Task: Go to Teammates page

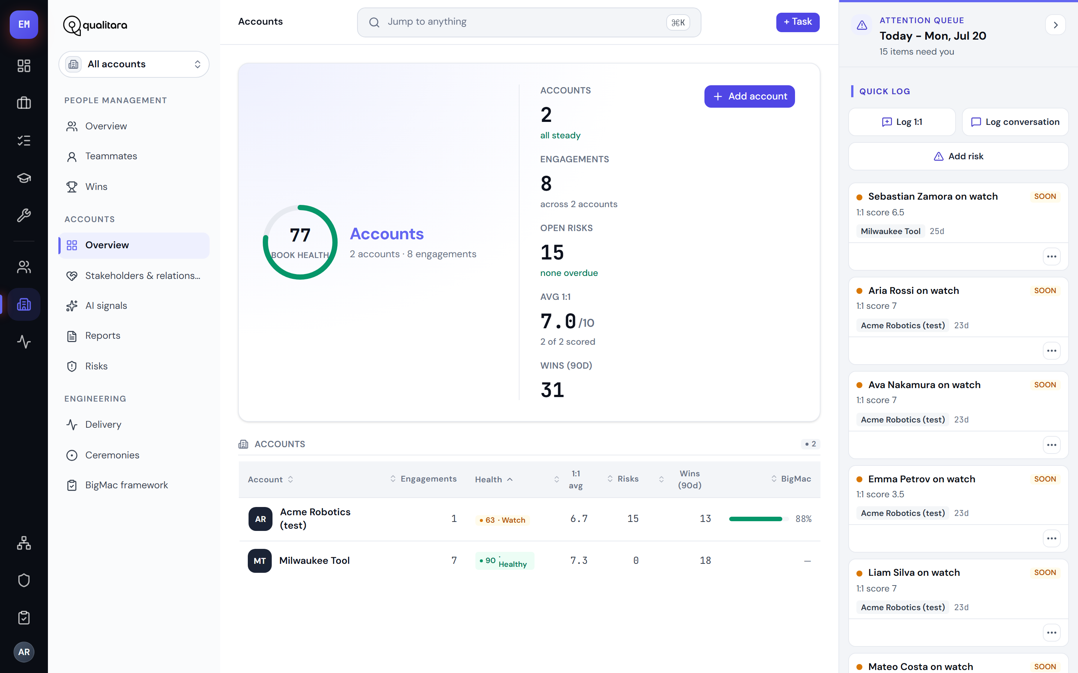Action: tap(134, 156)
